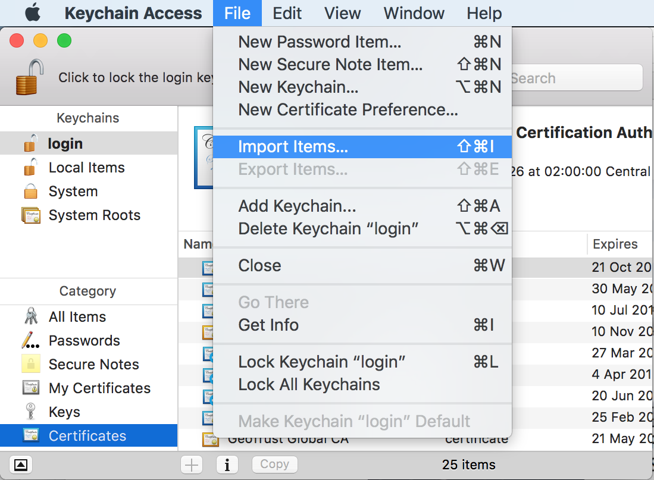This screenshot has height=480, width=654.
Task: Select the login keychain
Action: 89,143
